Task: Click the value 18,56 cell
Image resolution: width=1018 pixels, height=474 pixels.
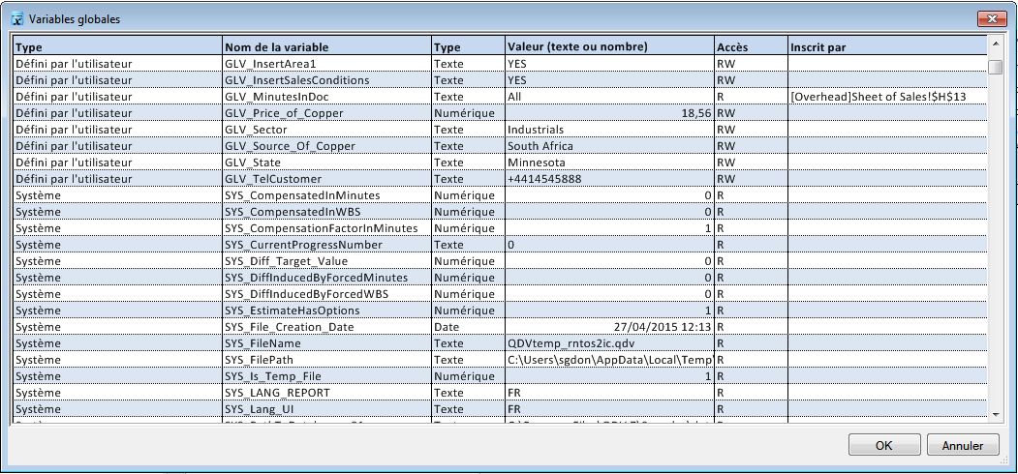Action: coord(609,113)
